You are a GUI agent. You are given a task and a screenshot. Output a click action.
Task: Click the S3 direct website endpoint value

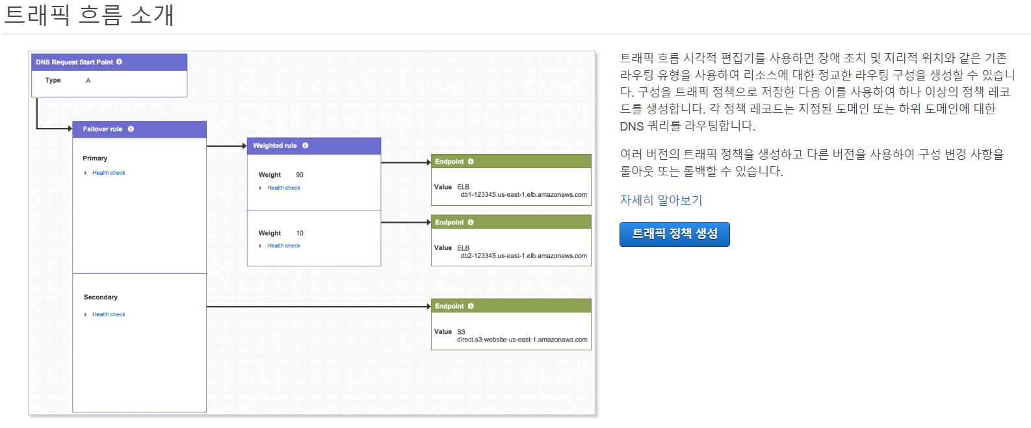[x=522, y=340]
